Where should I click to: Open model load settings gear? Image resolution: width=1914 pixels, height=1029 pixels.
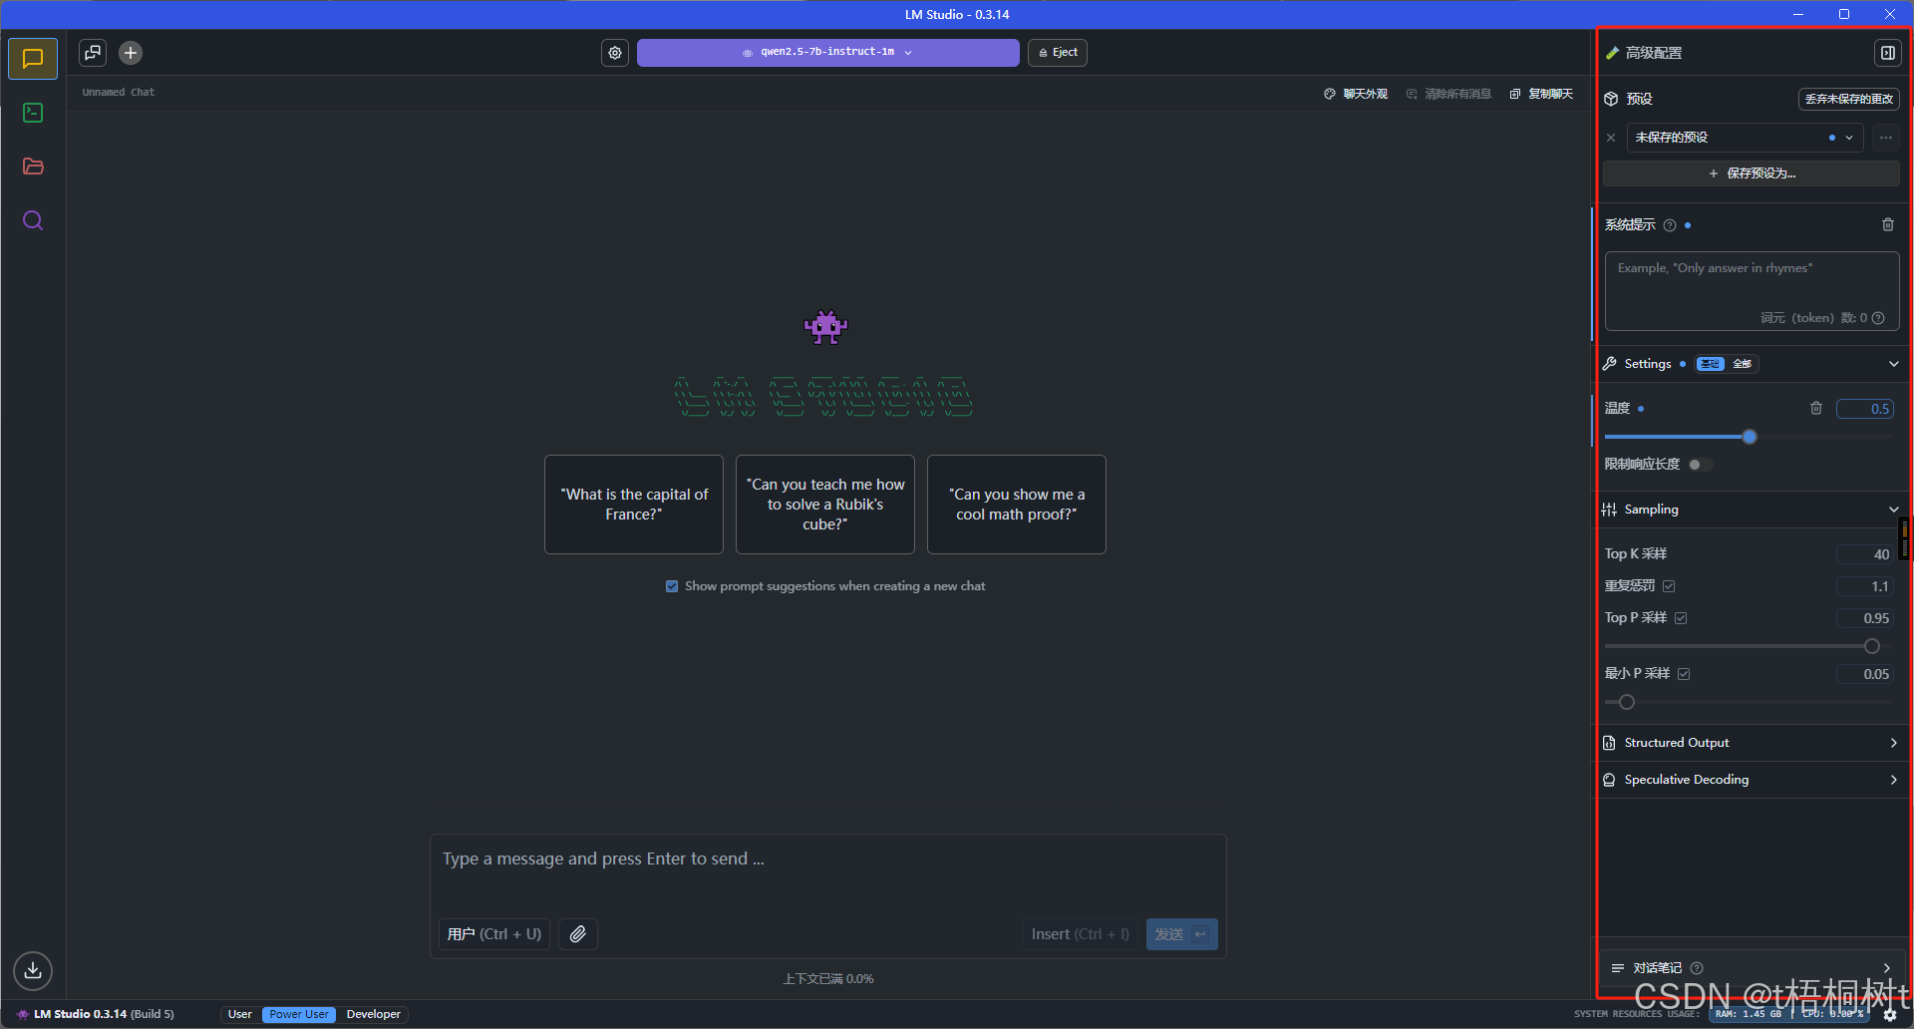coord(615,53)
